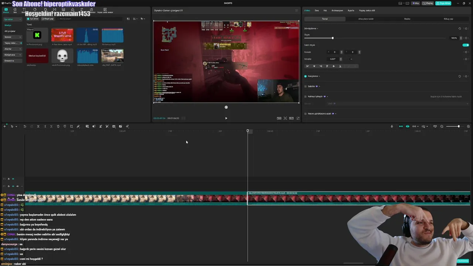Open Alt projeler in the sidebar
473x266 pixels.
(10, 31)
